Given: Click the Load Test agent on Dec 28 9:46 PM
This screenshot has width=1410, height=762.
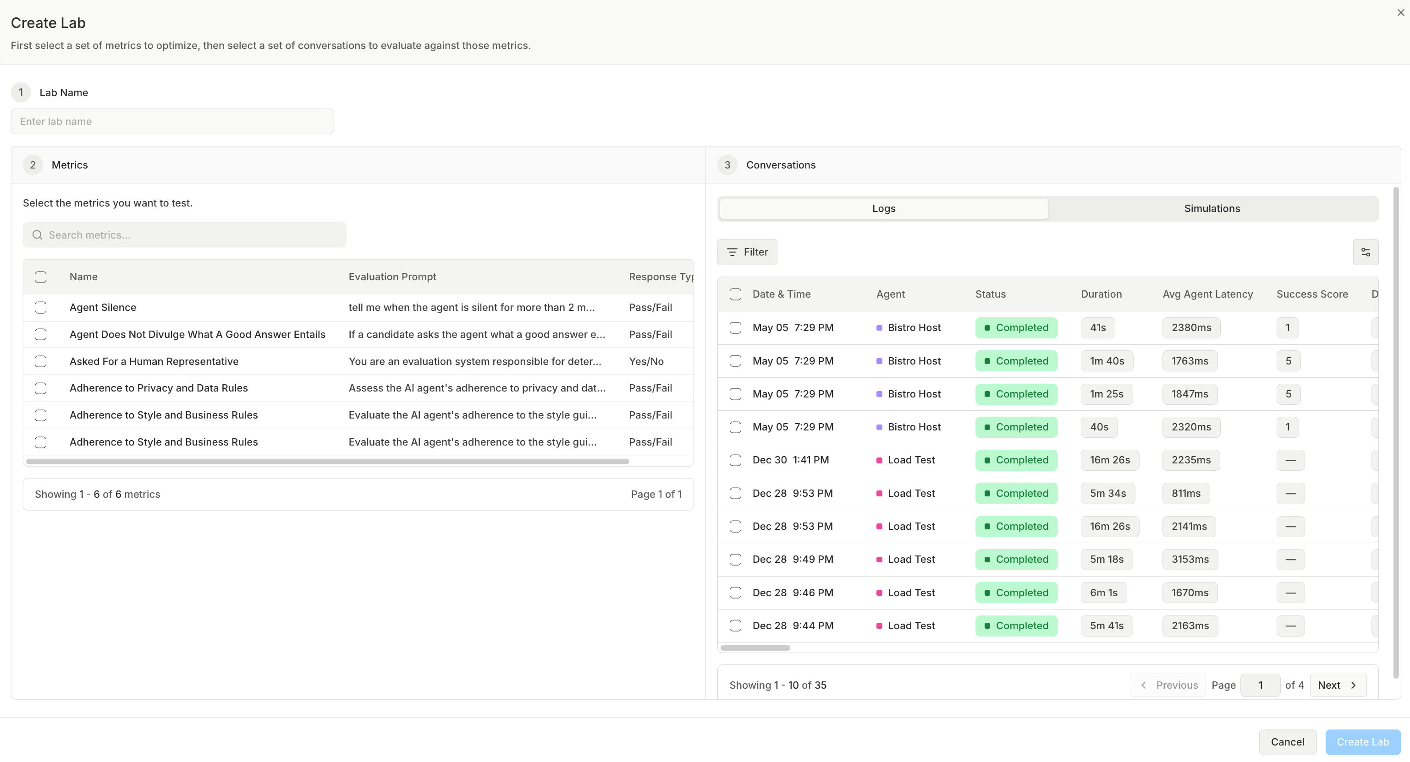Looking at the screenshot, I should [911, 593].
